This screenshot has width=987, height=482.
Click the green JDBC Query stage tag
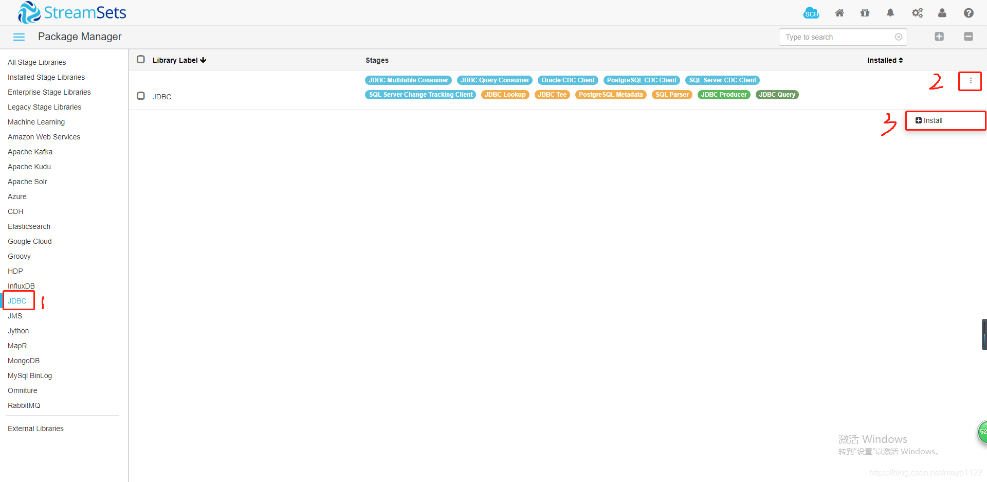(x=777, y=95)
